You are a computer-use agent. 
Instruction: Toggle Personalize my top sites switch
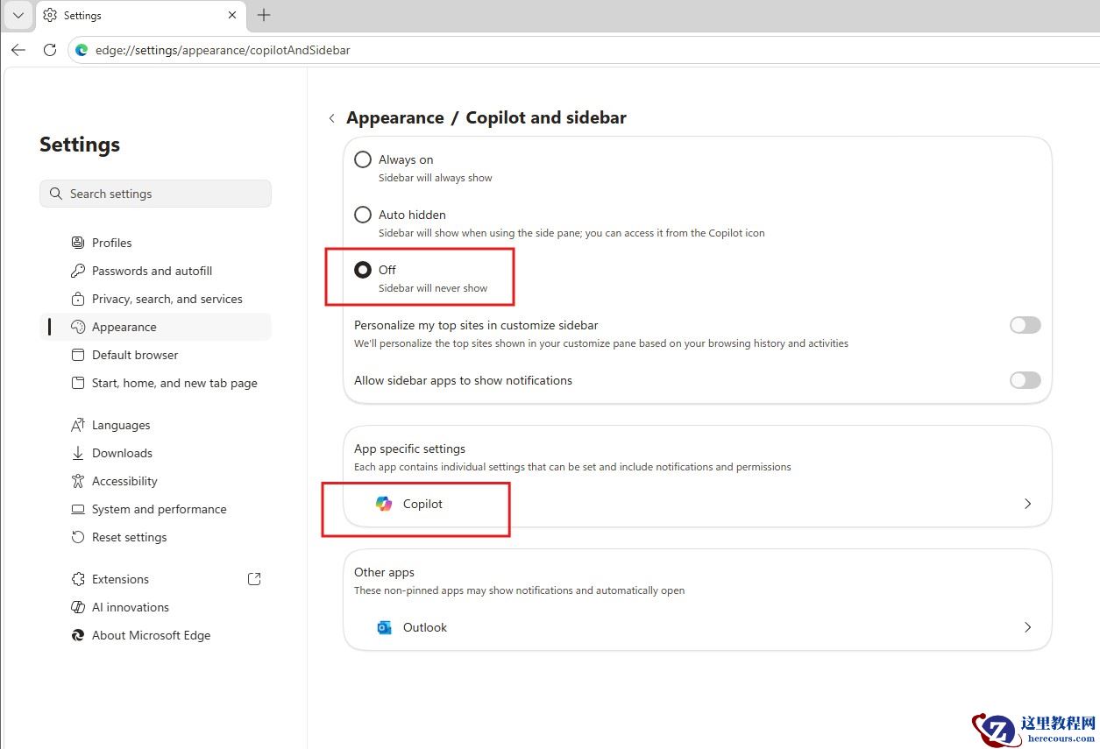tap(1025, 325)
